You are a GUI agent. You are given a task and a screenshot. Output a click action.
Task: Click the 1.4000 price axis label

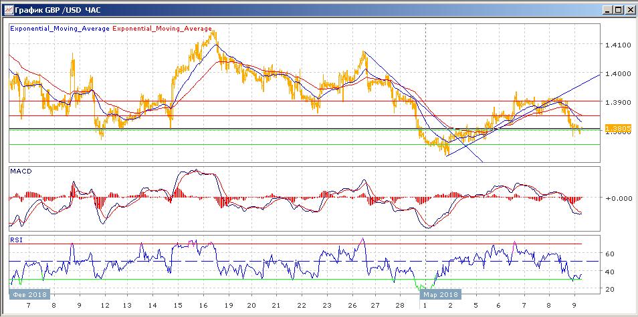click(617, 74)
